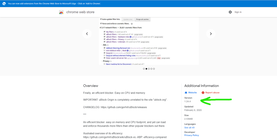Open the developer Privacy Policy link
This screenshot has width=277, height=139.
click(x=192, y=135)
